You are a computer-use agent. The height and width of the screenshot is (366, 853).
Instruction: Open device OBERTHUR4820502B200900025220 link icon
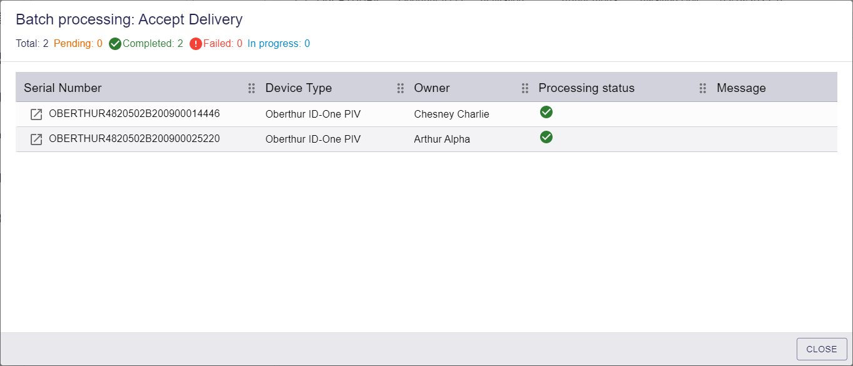pyautogui.click(x=36, y=140)
